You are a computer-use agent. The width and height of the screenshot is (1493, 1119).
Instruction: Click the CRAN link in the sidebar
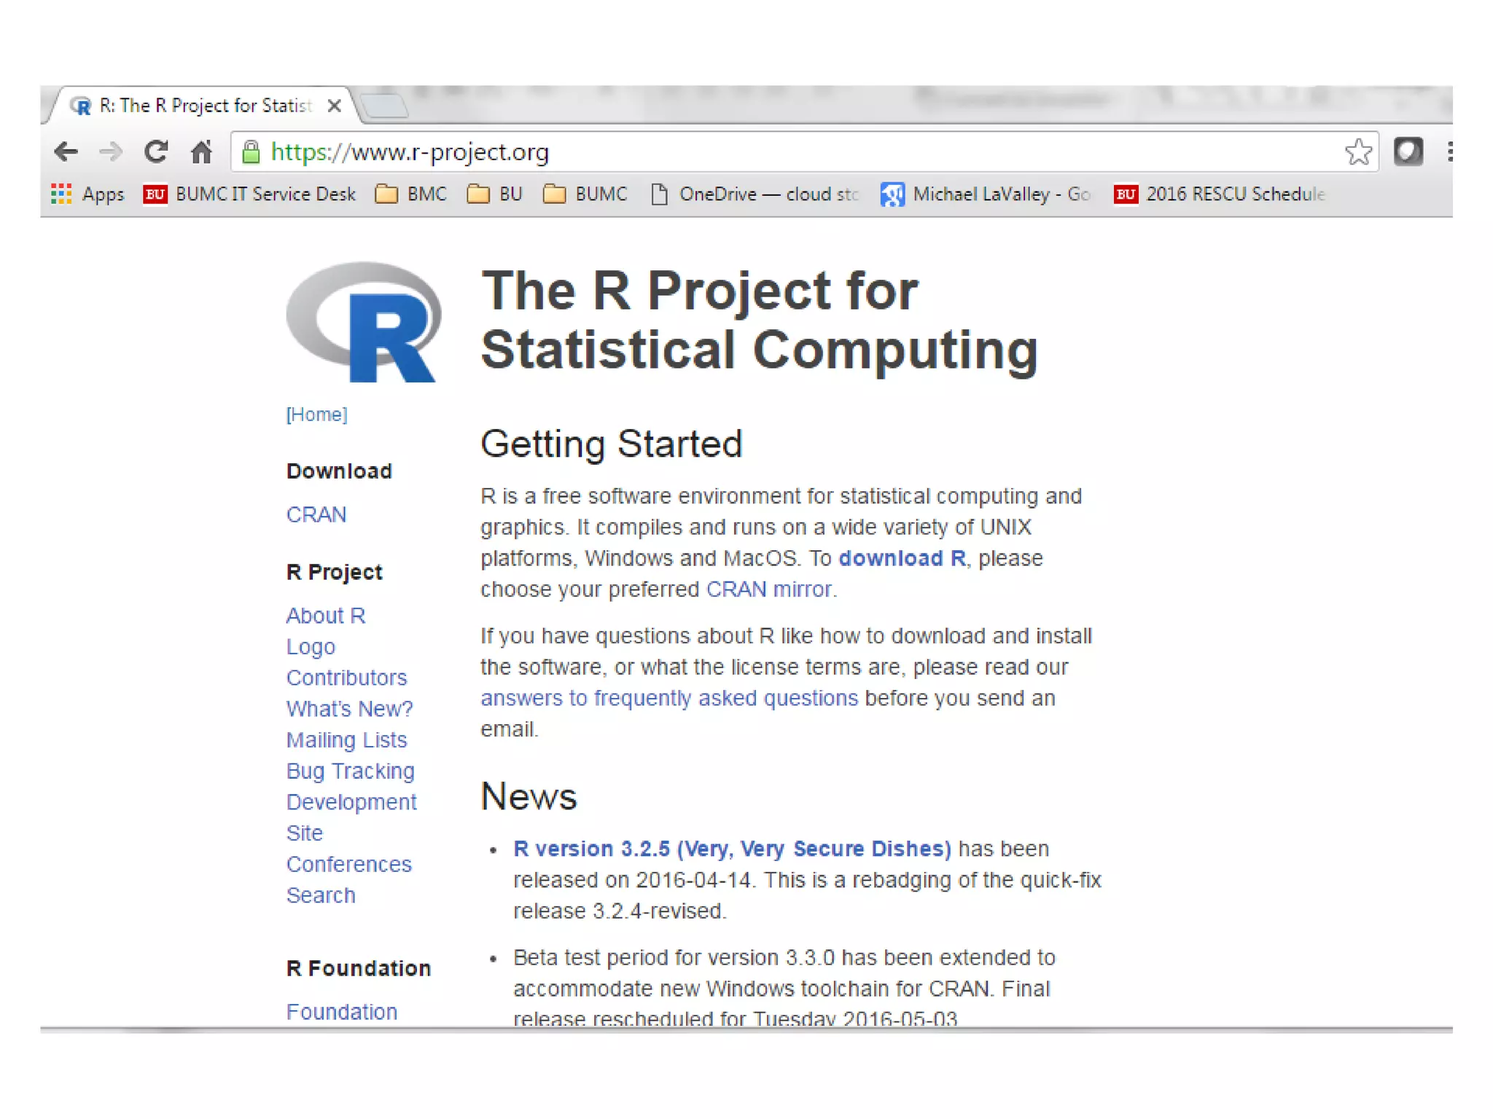click(316, 514)
